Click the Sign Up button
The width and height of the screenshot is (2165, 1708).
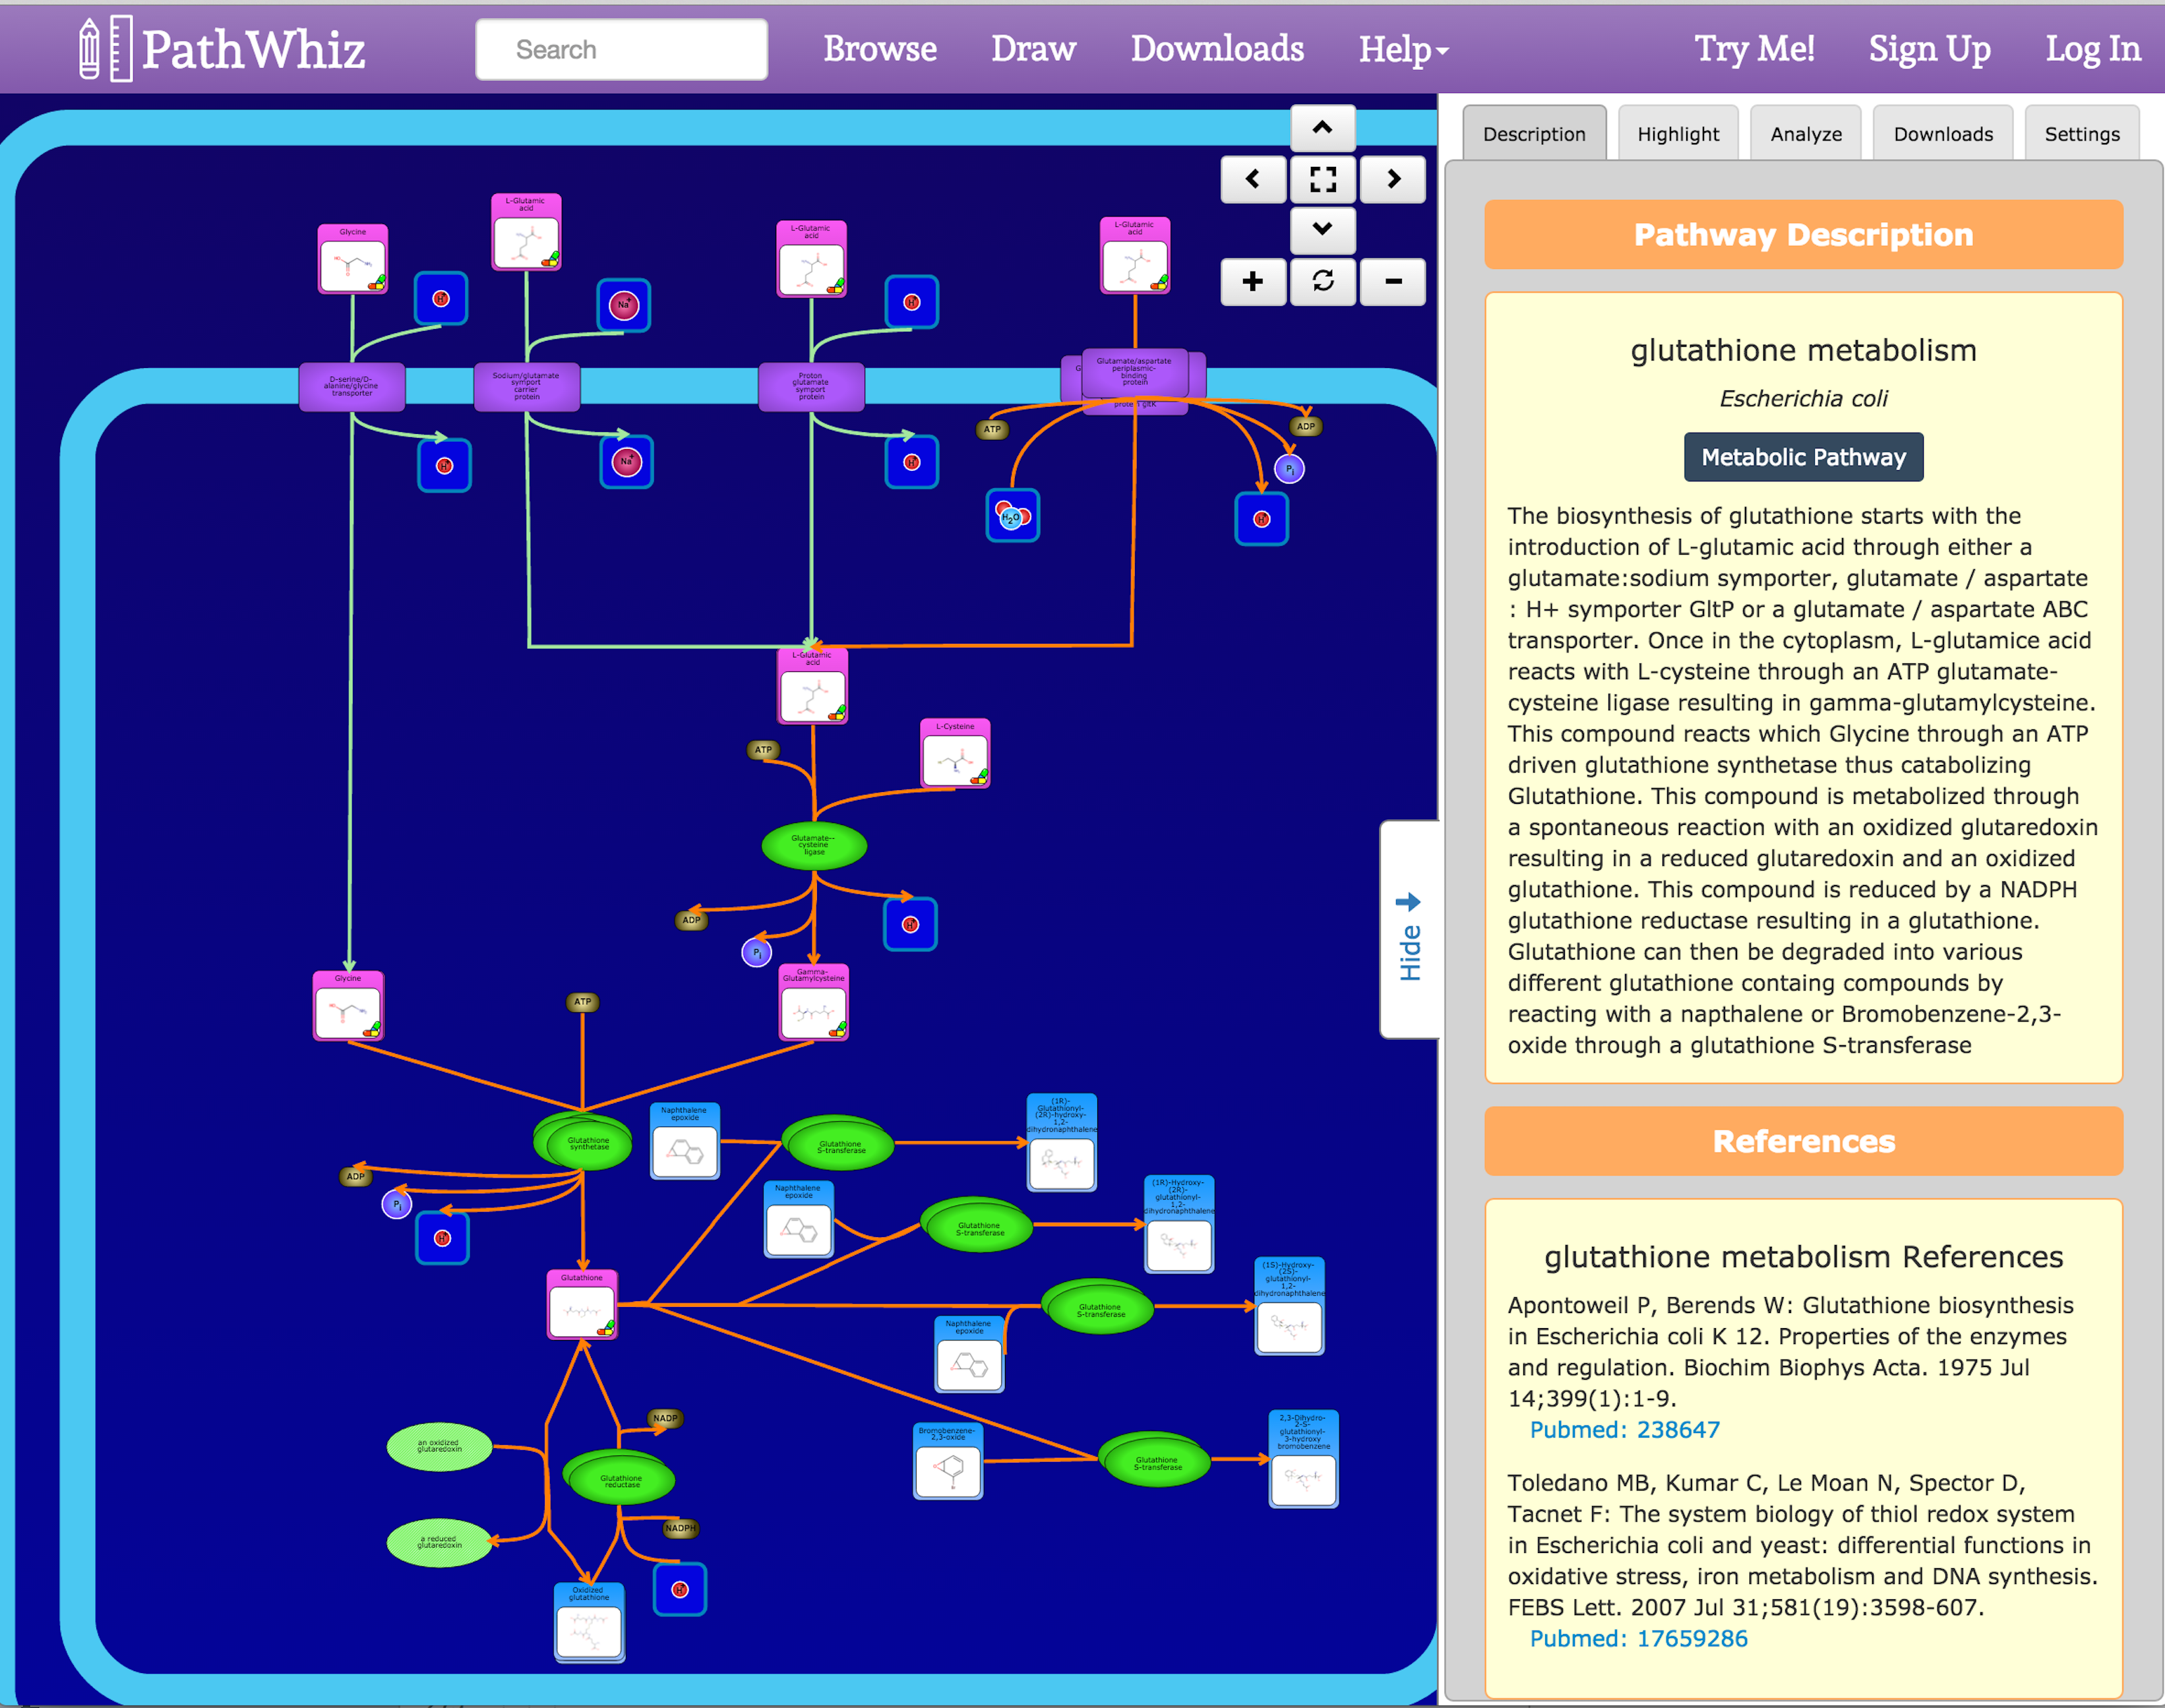pos(1930,47)
